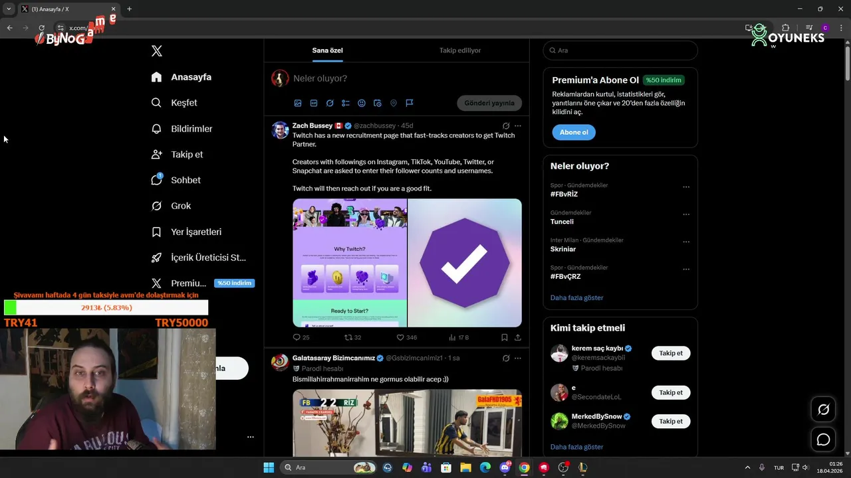Click the X logo in the sidebar
This screenshot has height=478, width=851.
[x=157, y=51]
